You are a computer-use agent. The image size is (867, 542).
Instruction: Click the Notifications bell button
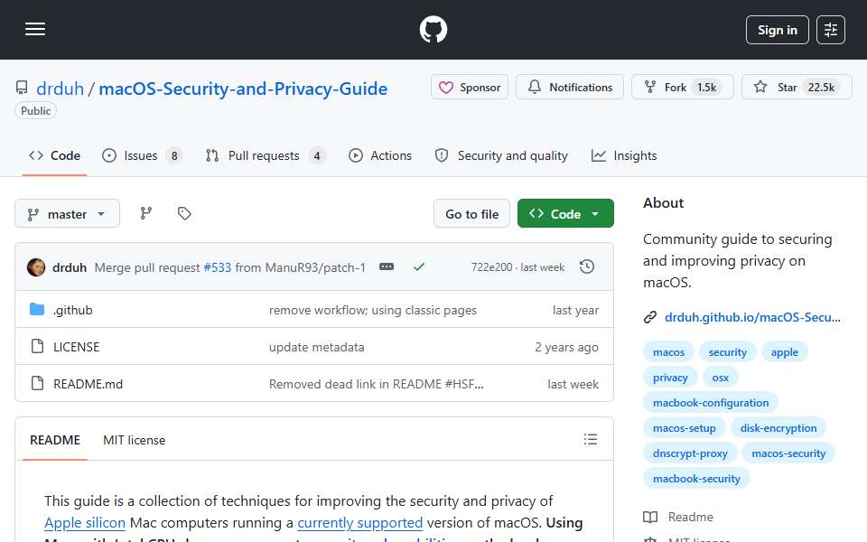click(570, 88)
